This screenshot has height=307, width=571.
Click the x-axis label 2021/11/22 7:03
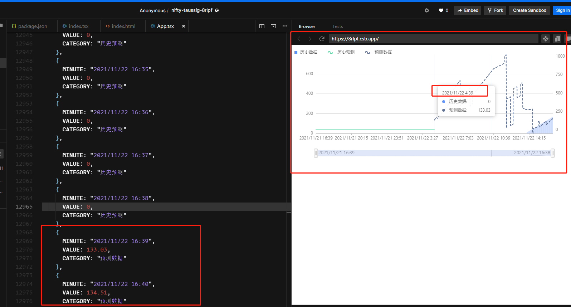458,138
